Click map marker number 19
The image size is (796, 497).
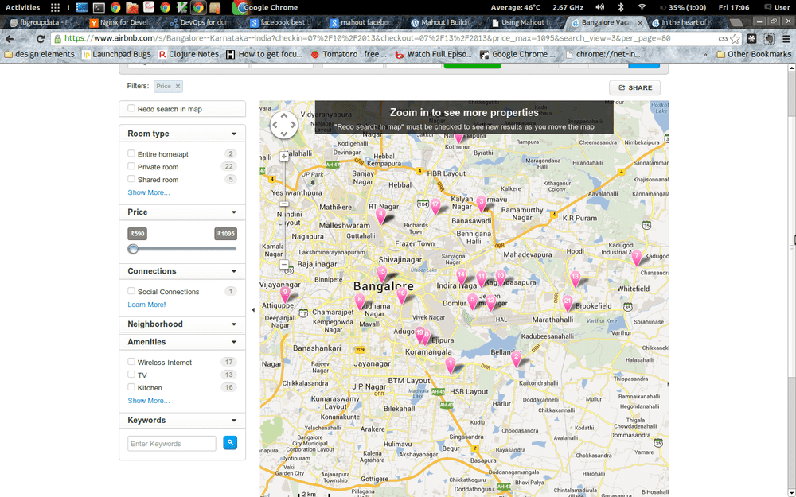[x=419, y=335]
